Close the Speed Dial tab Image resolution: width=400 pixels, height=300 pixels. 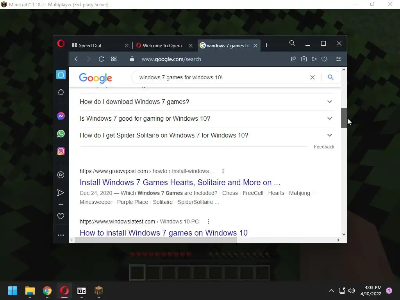pos(127,45)
